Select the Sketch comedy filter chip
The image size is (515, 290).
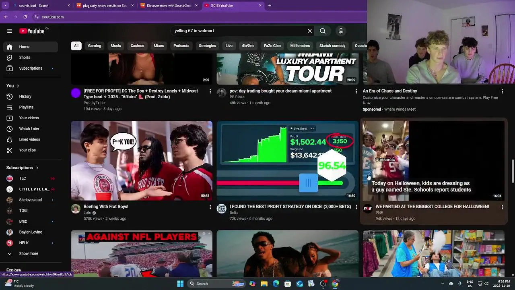[x=332, y=46]
